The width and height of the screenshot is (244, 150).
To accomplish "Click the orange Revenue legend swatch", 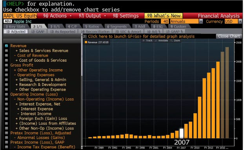I will pyautogui.click(x=86, y=42).
